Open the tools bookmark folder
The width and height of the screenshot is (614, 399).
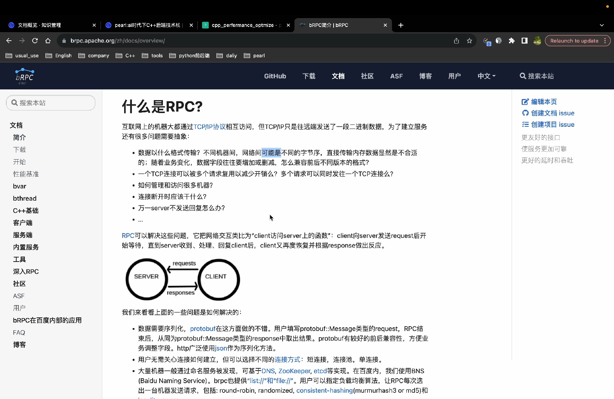click(152, 56)
